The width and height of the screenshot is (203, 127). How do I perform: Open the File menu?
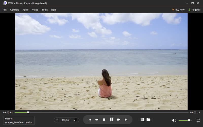pyautogui.click(x=5, y=10)
